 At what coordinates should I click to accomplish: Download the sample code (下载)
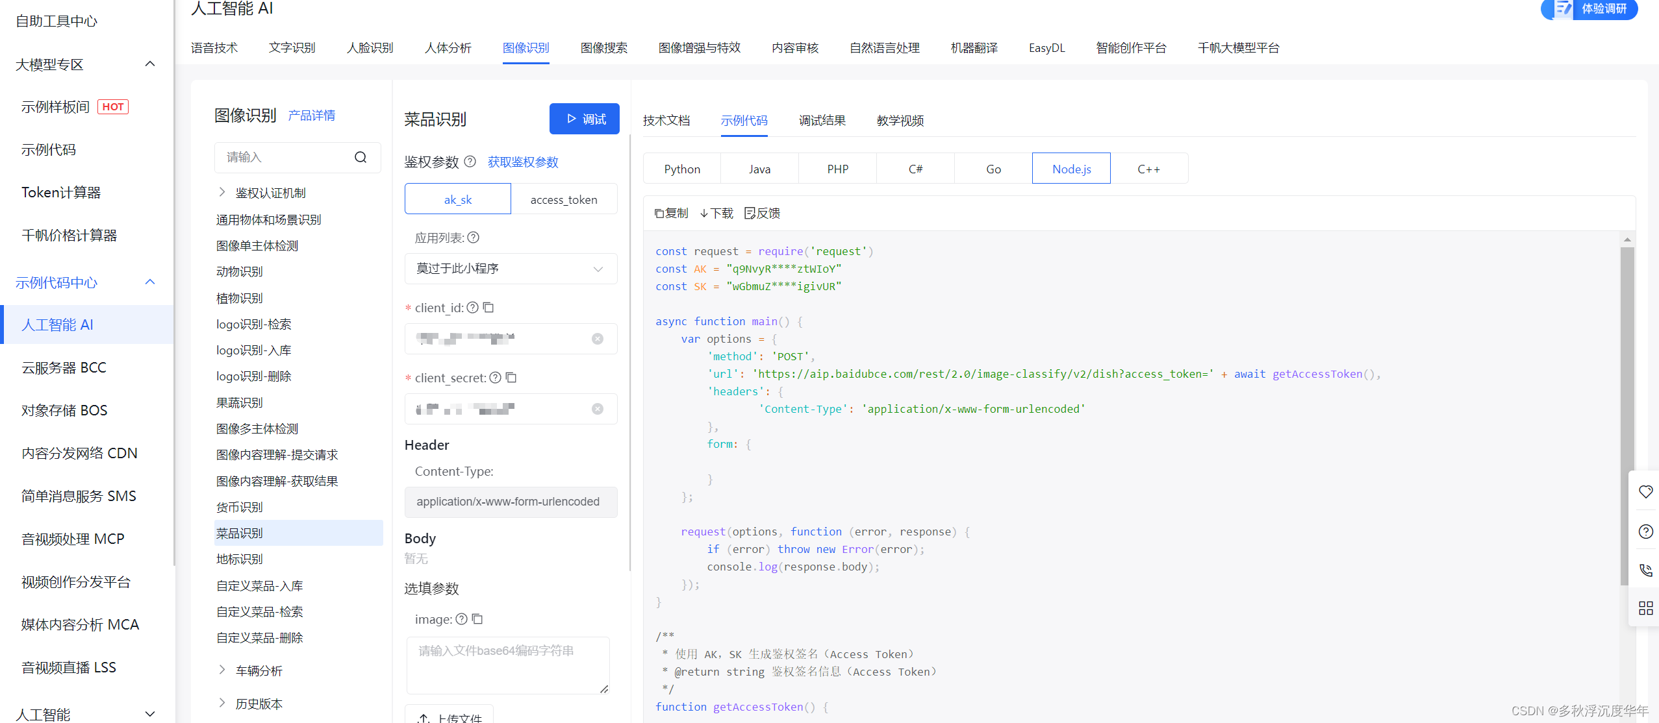716,214
